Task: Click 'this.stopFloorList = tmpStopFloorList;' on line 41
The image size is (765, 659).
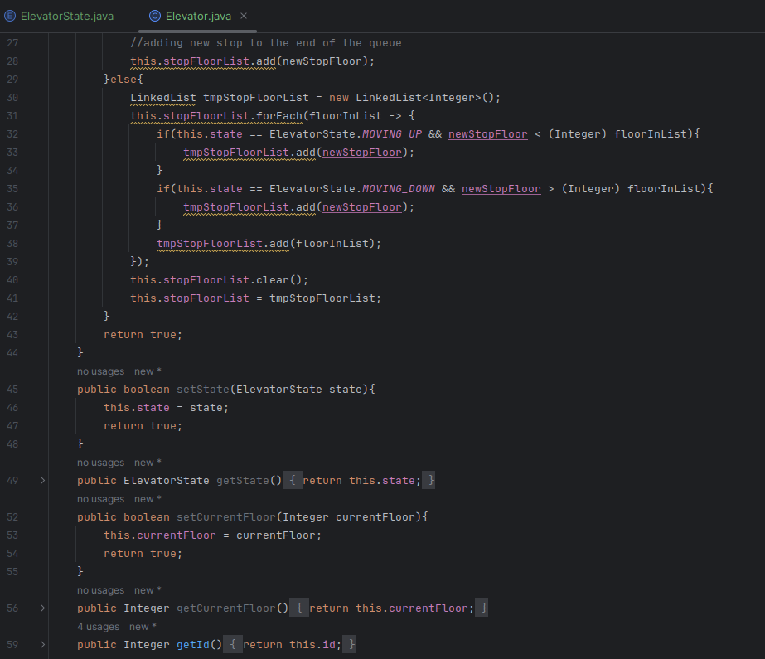Action: 255,298
